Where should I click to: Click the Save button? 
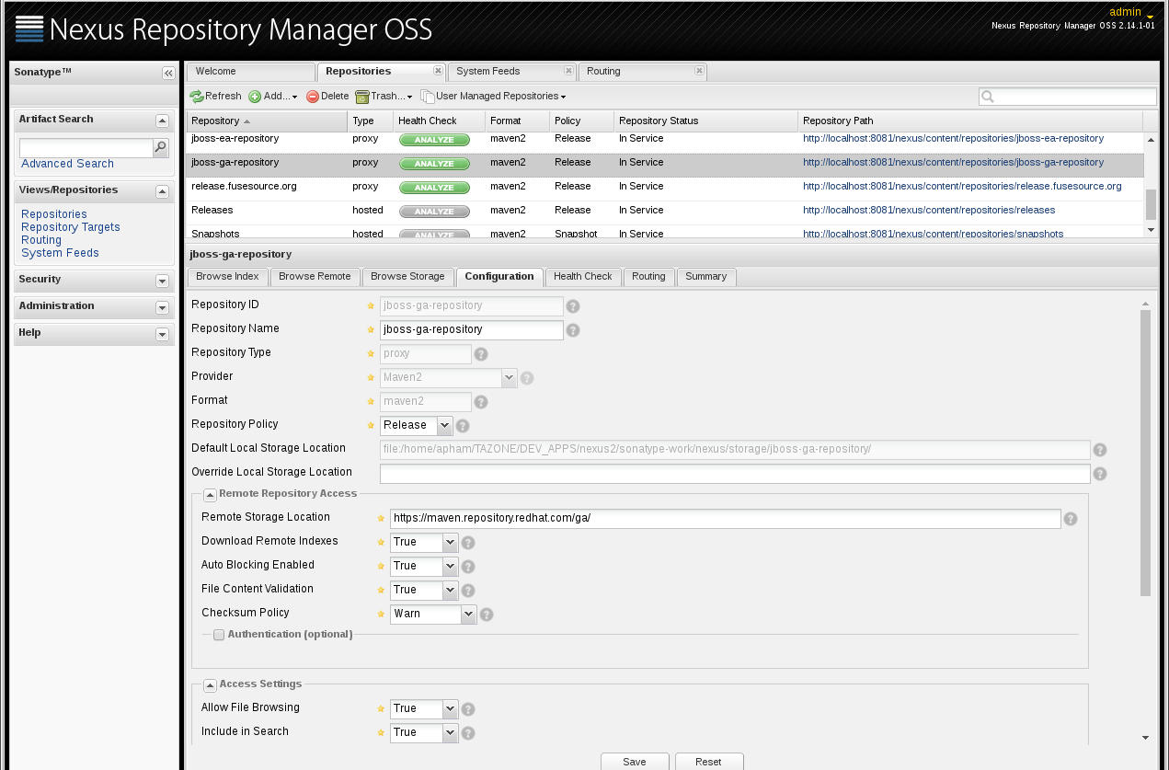(x=635, y=762)
